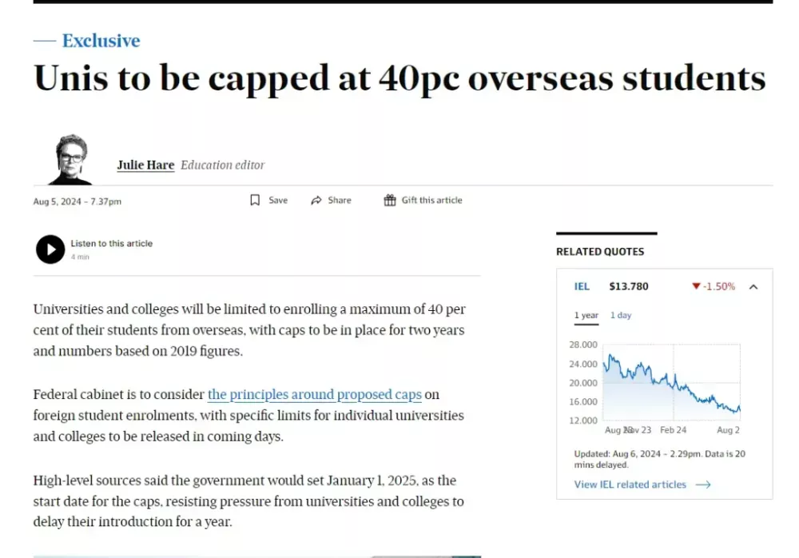Click the red down-triangle beside -1.50%
Image resolution: width=799 pixels, height=558 pixels.
coord(696,286)
